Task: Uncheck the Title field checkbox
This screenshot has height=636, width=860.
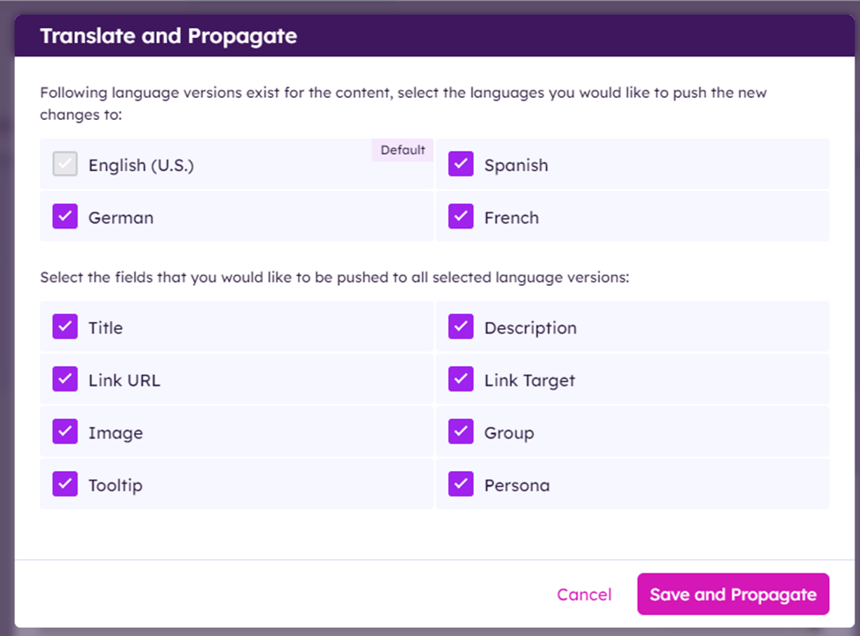Action: tap(65, 327)
